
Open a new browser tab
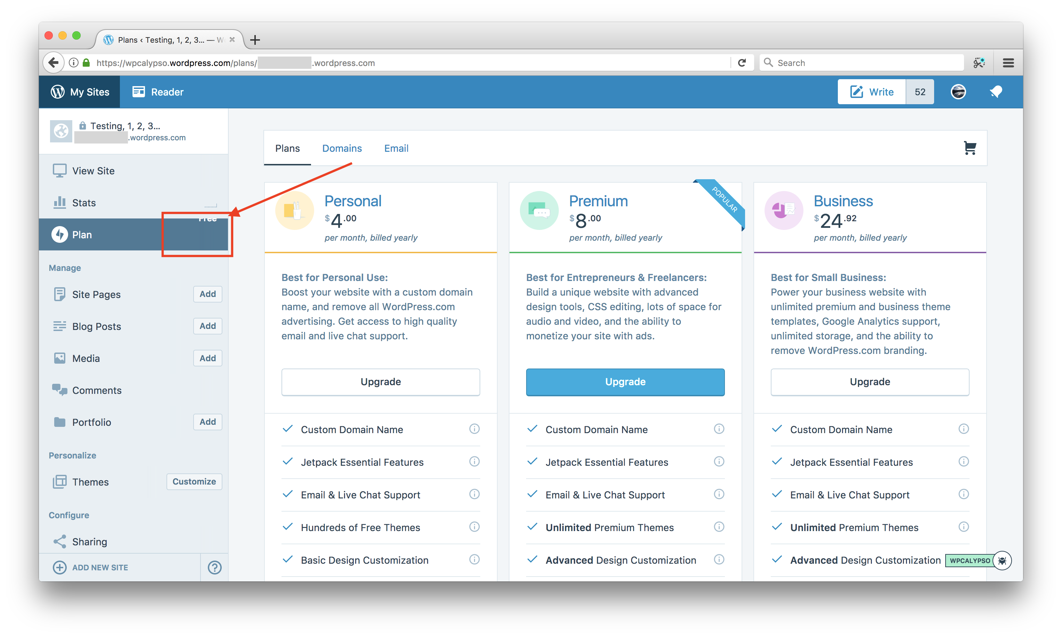[255, 40]
